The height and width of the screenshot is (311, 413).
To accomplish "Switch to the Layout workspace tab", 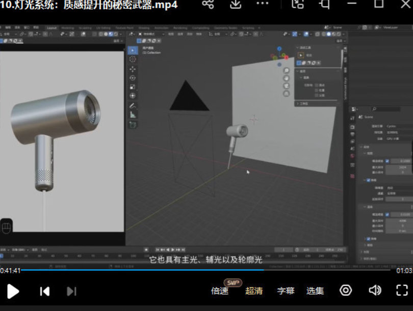I will (52, 28).
